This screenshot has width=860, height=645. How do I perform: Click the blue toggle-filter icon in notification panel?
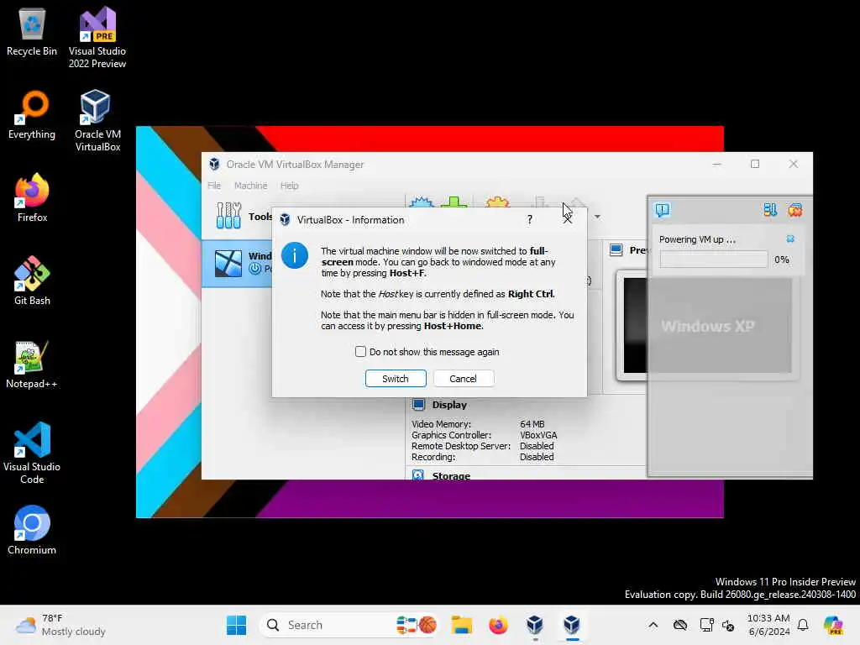770,209
